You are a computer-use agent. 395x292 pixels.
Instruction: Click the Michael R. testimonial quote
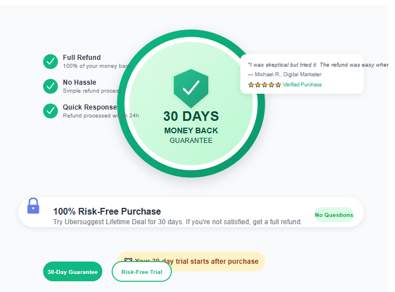pyautogui.click(x=318, y=64)
